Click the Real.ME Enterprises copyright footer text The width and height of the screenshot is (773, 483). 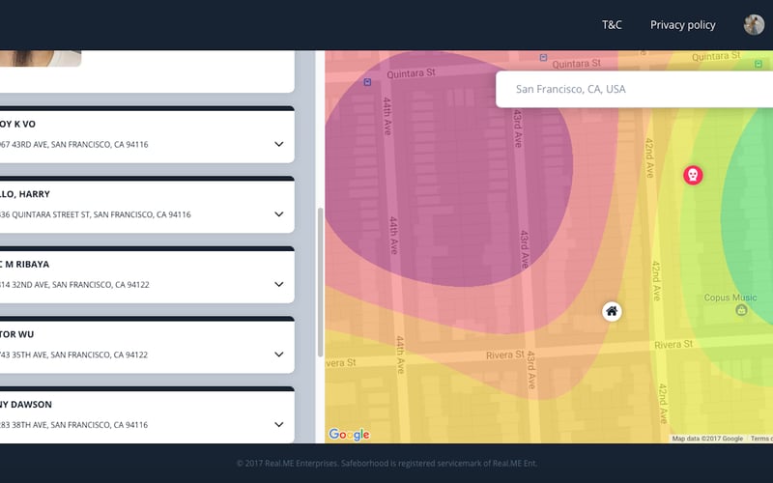[x=387, y=464]
